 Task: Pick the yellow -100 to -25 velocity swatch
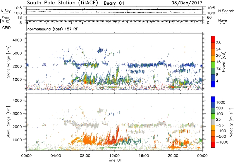coord(213,128)
